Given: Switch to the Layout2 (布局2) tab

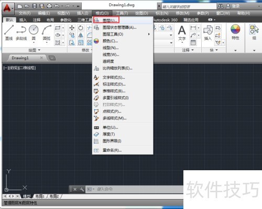Looking at the screenshot, I should point(54,196).
